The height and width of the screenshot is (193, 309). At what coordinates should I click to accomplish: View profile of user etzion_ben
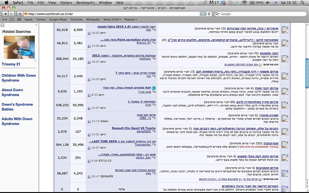coord(143,158)
